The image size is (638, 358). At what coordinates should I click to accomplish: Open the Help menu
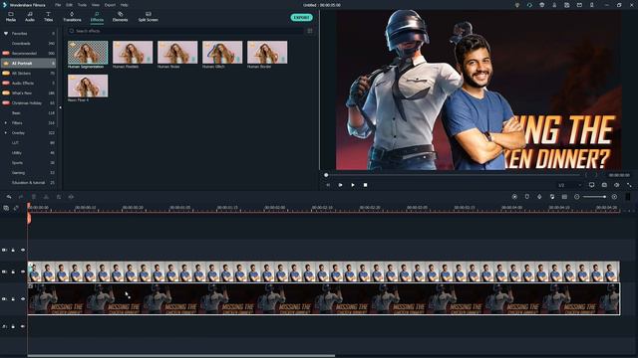[x=124, y=5]
